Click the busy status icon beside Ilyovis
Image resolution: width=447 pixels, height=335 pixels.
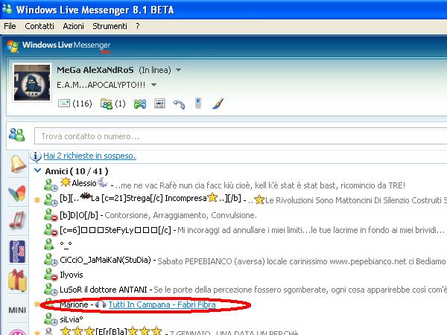(51, 274)
